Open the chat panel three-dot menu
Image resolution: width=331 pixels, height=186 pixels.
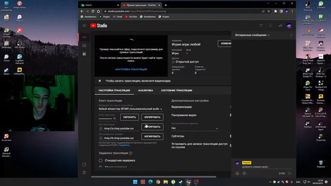tap(291, 35)
